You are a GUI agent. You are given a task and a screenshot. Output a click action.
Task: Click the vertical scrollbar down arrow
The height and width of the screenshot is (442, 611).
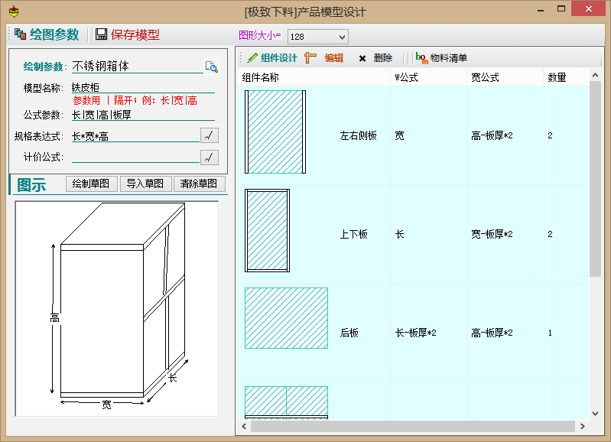point(595,414)
